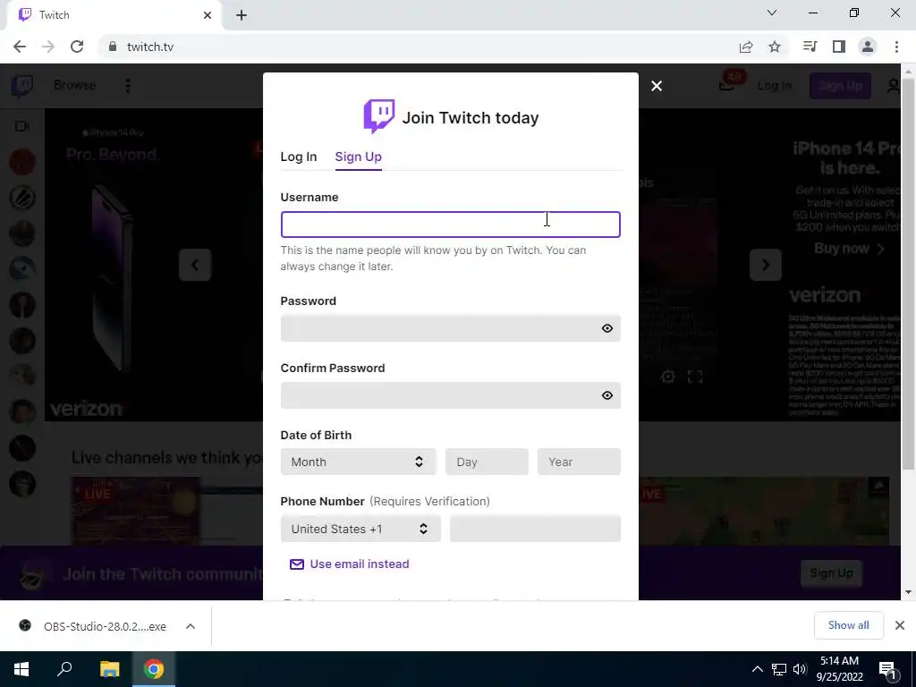Open the Month dropdown for birth date

tap(358, 462)
